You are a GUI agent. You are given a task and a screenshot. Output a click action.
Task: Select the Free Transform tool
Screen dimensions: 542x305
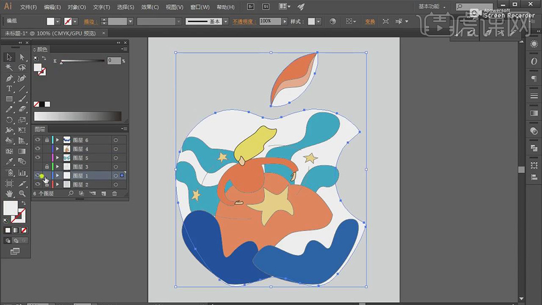pos(22,130)
